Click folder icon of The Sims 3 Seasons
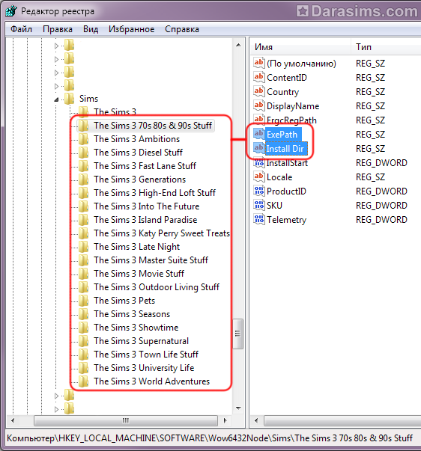 84,314
